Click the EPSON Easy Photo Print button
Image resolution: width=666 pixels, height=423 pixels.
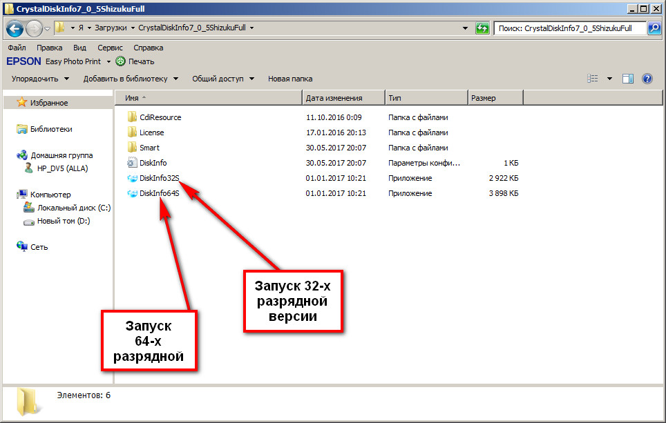coord(54,61)
